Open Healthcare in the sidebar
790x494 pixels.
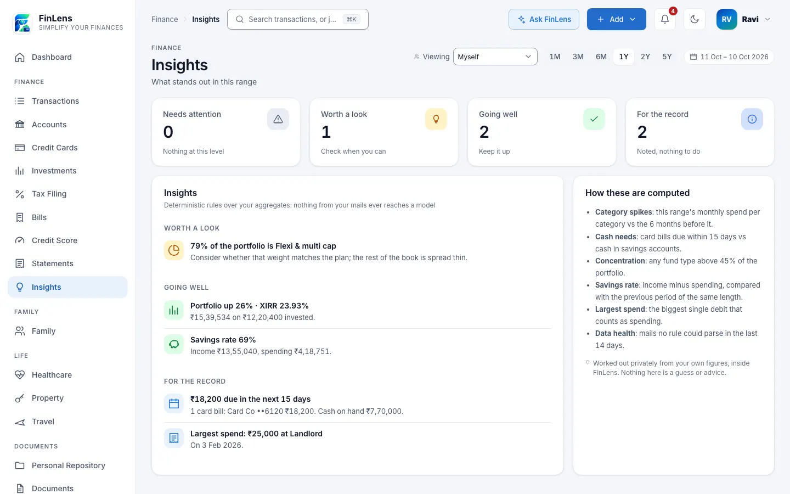(68, 375)
